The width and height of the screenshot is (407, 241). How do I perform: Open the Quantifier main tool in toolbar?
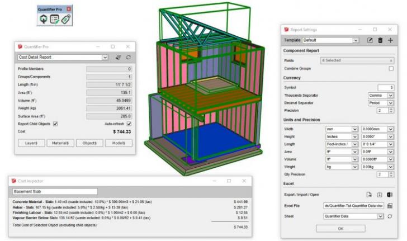(44, 19)
